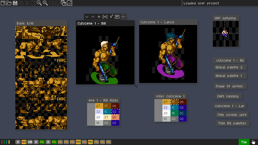Toggle the first green PAL chip
The image size is (258, 145).
pos(42,142)
